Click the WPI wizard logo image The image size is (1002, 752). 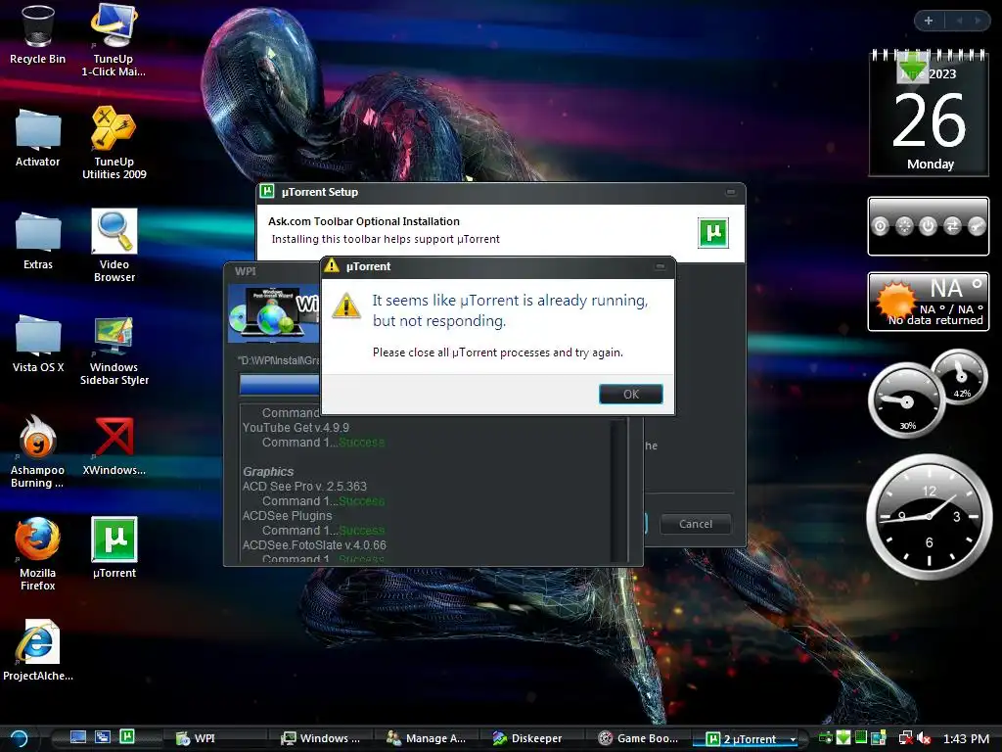point(274,312)
